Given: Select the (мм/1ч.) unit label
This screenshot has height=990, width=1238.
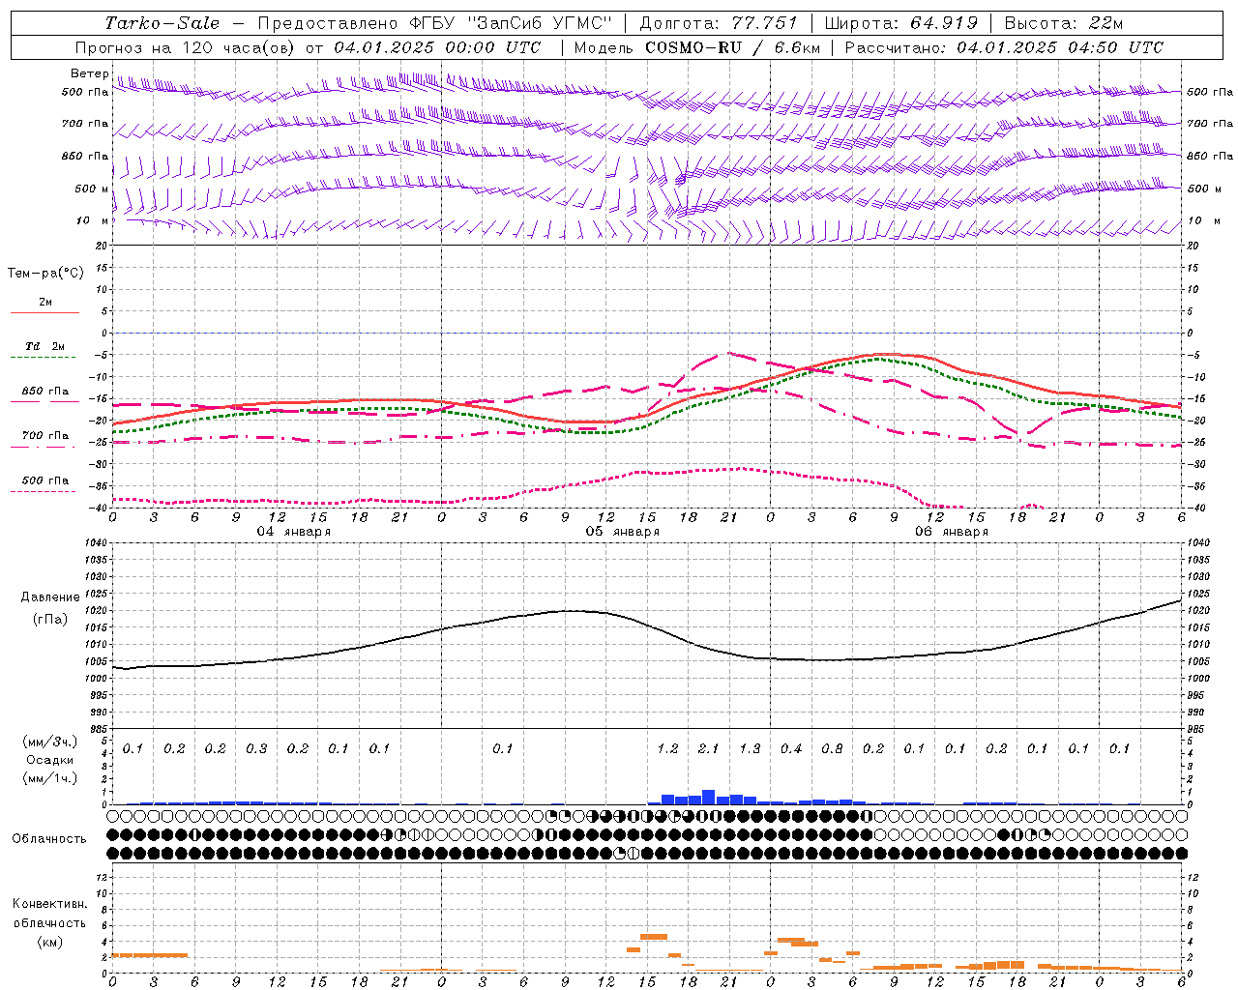Looking at the screenshot, I should pos(49,778).
